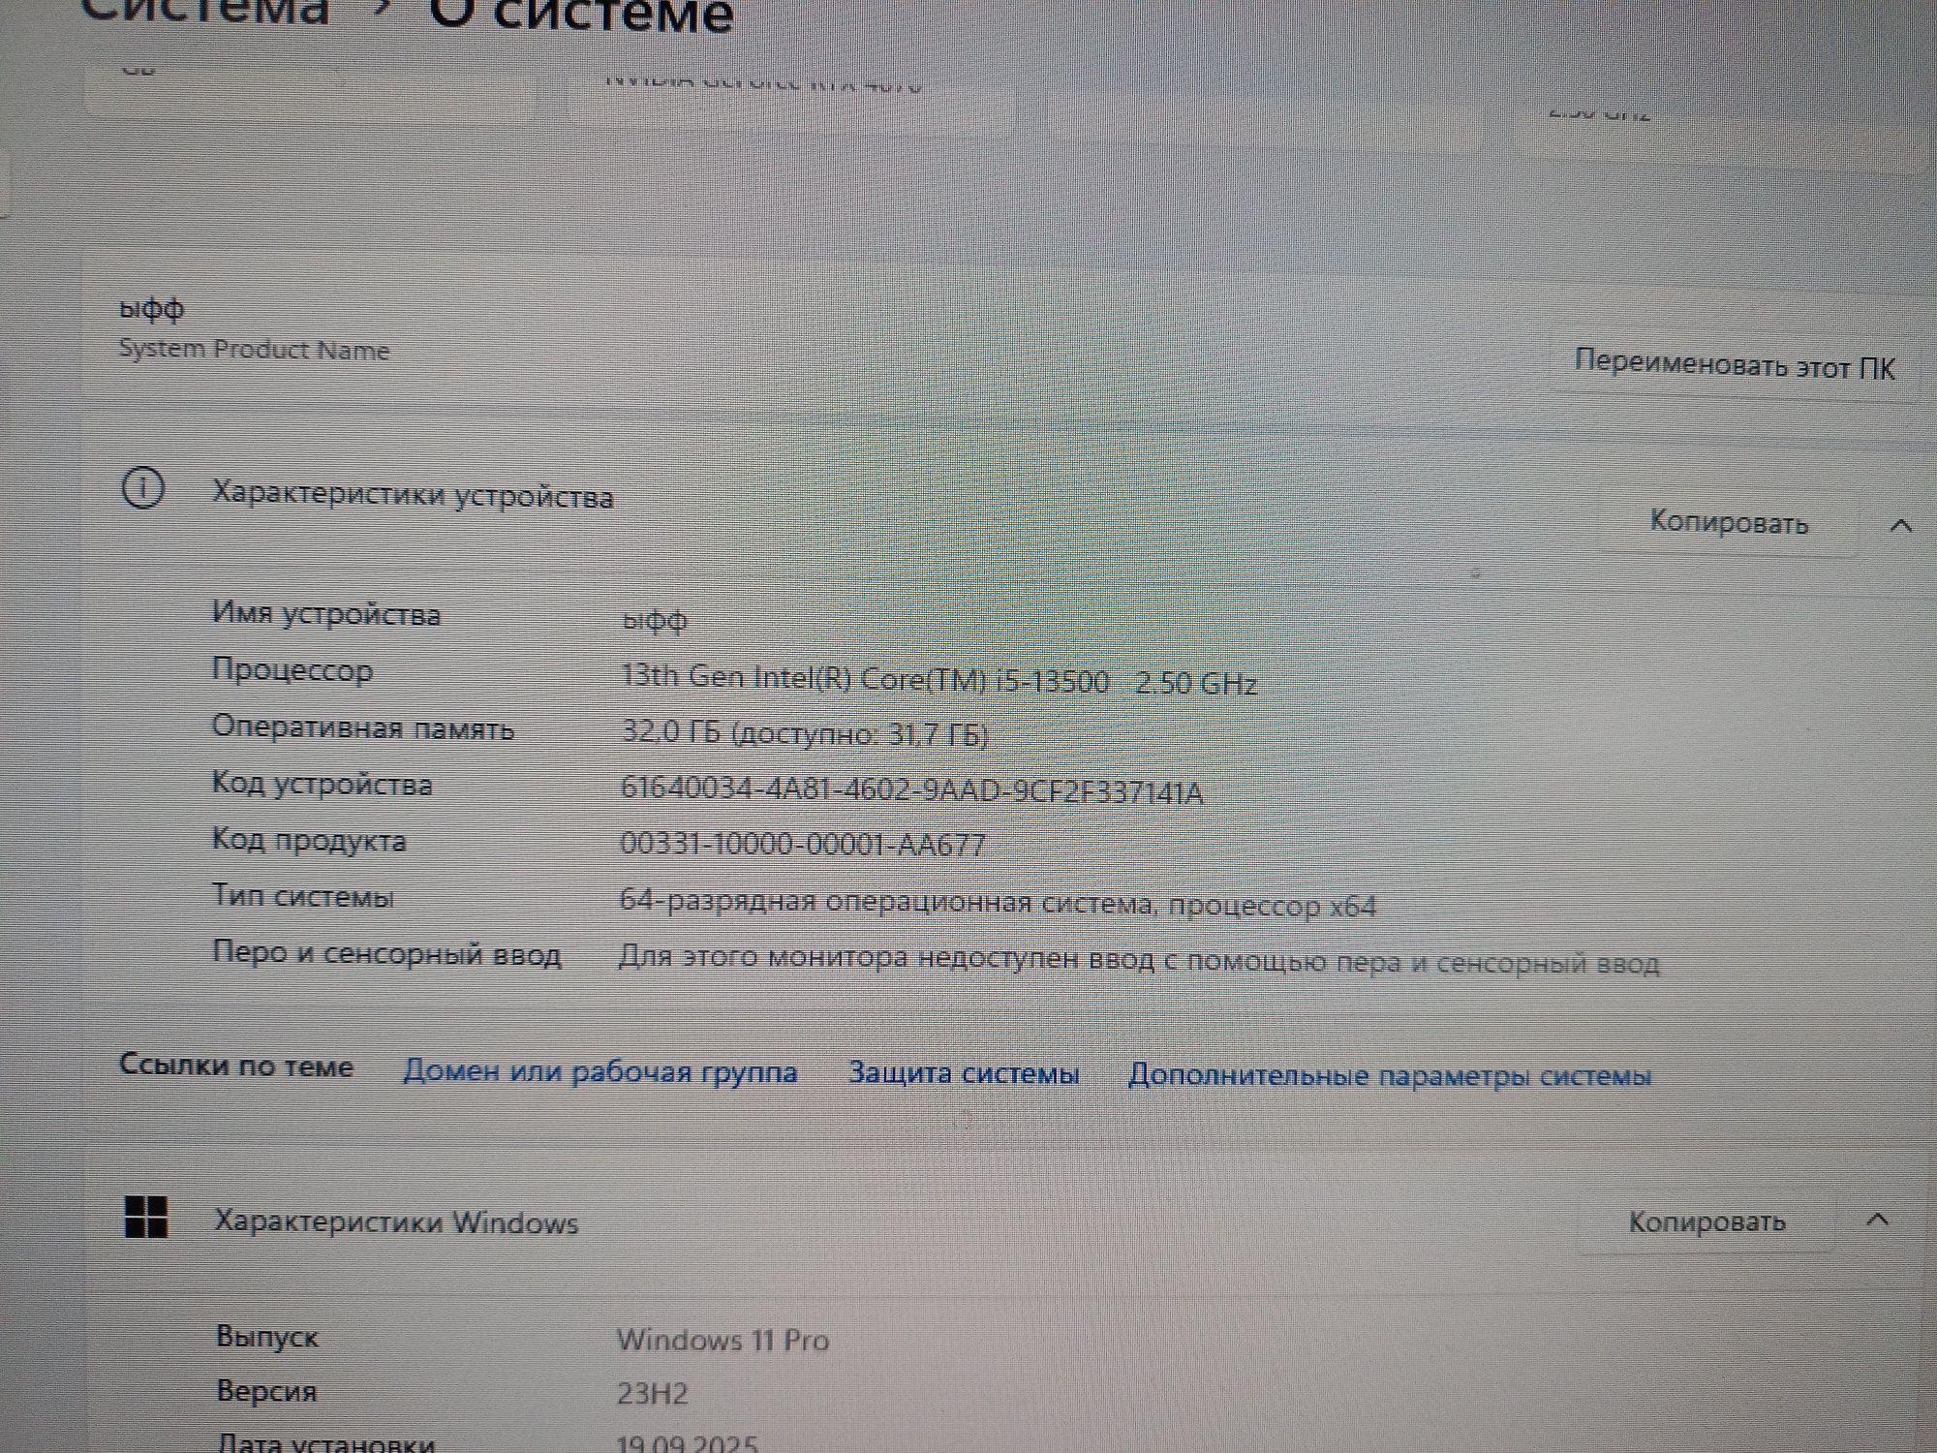Copy device specs via Копировать under Характеристики устройства
Image resolution: width=1937 pixels, height=1453 pixels.
tap(1729, 523)
